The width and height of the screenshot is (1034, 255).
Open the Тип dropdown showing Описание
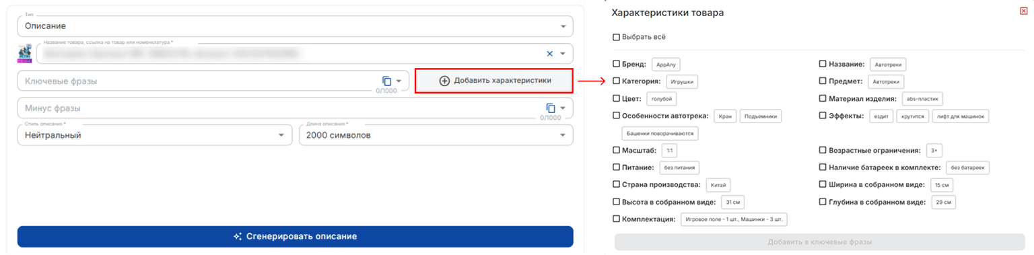pyautogui.click(x=295, y=26)
